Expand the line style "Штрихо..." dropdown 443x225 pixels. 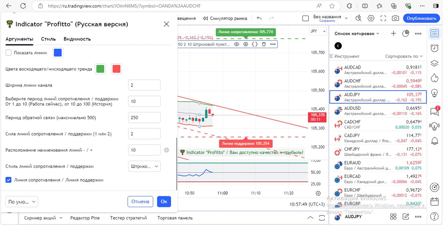(x=144, y=166)
